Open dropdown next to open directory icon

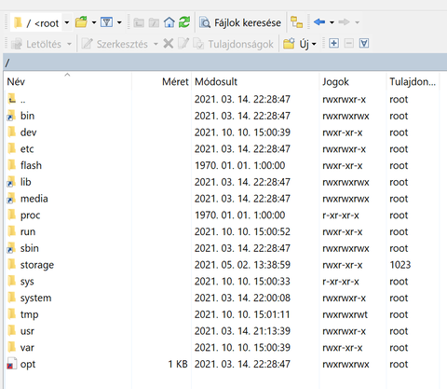[94, 22]
